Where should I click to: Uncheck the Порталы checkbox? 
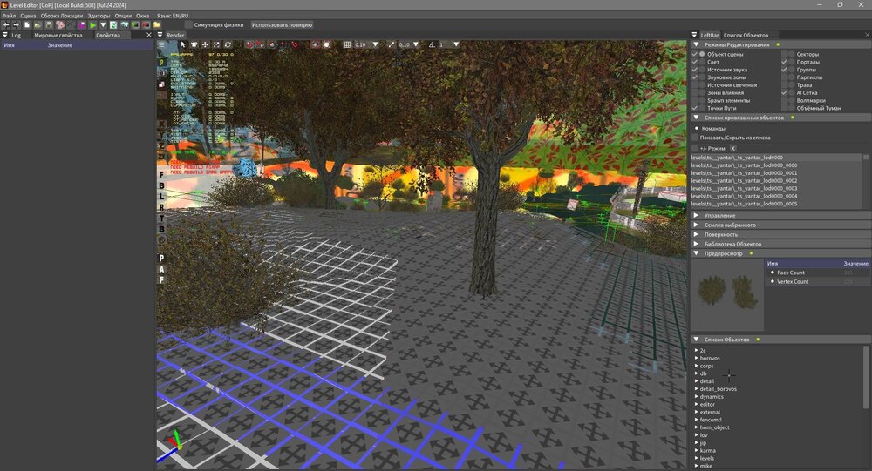click(784, 62)
